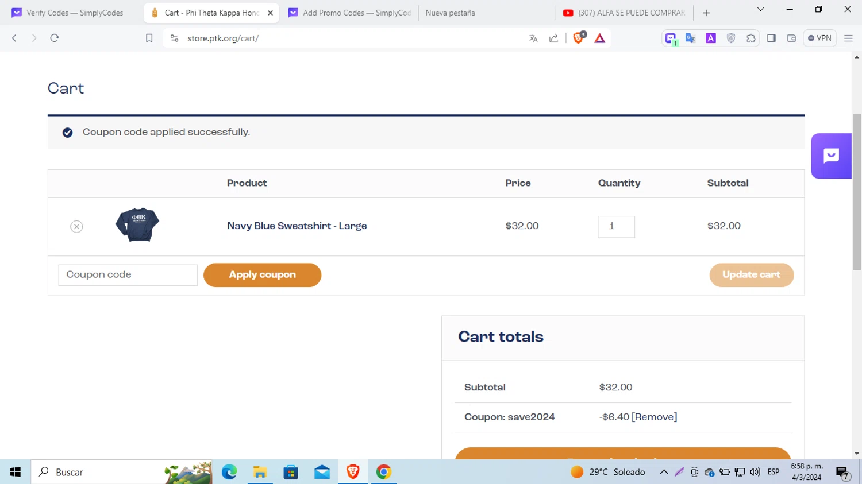The image size is (862, 484).
Task: Open the VPN button
Action: pos(819,38)
